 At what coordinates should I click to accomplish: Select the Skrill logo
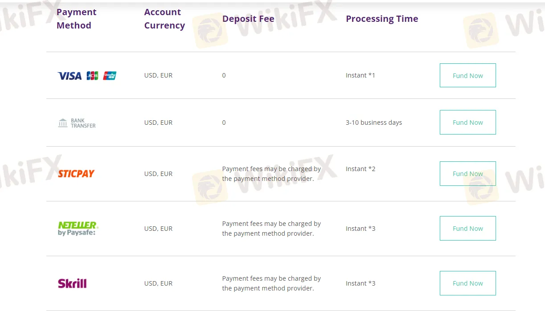tap(72, 283)
